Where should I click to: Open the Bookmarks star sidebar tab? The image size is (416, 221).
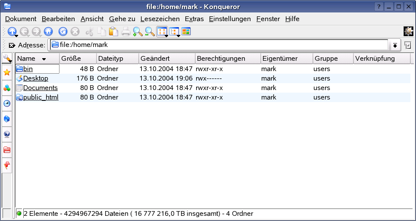(x=7, y=72)
